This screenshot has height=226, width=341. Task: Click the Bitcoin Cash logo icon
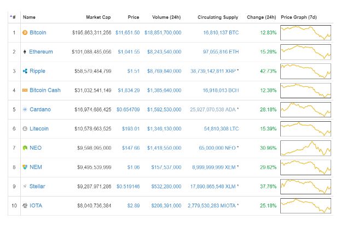click(25, 90)
